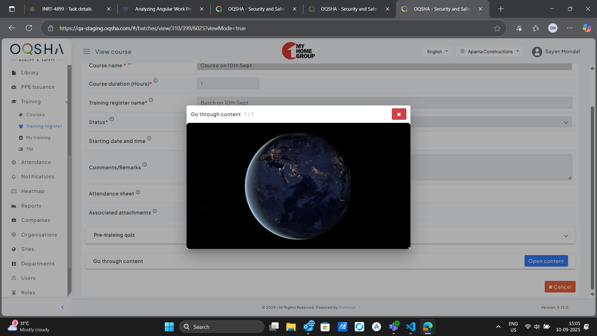Click the red Cancel button
Image resolution: width=597 pixels, height=336 pixels.
(560, 287)
